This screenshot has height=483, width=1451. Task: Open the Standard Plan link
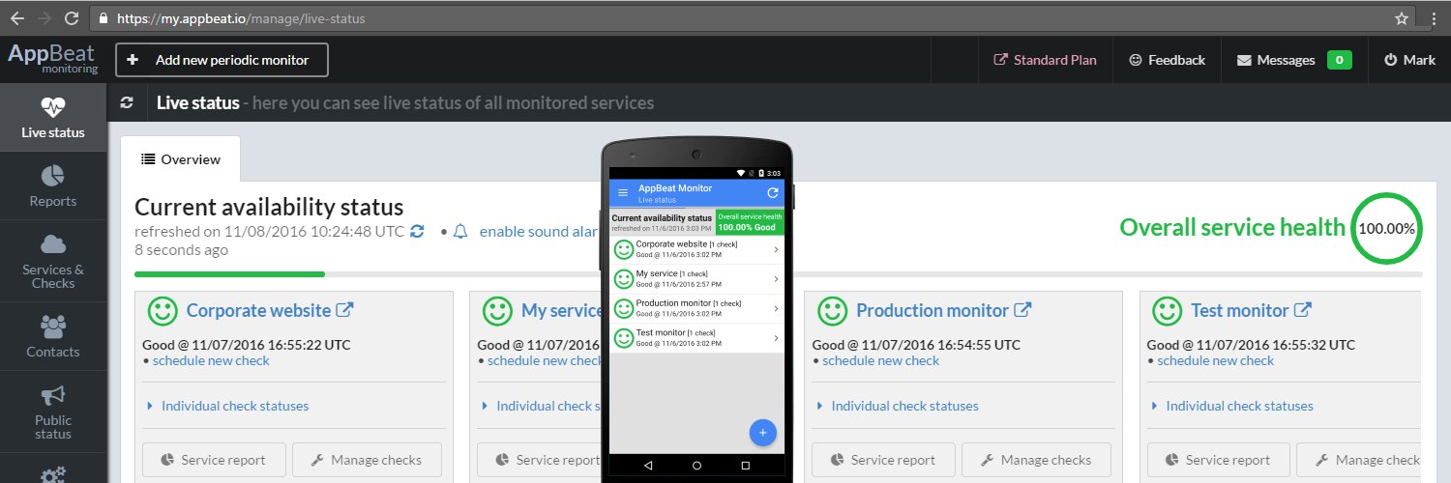[x=1046, y=60]
